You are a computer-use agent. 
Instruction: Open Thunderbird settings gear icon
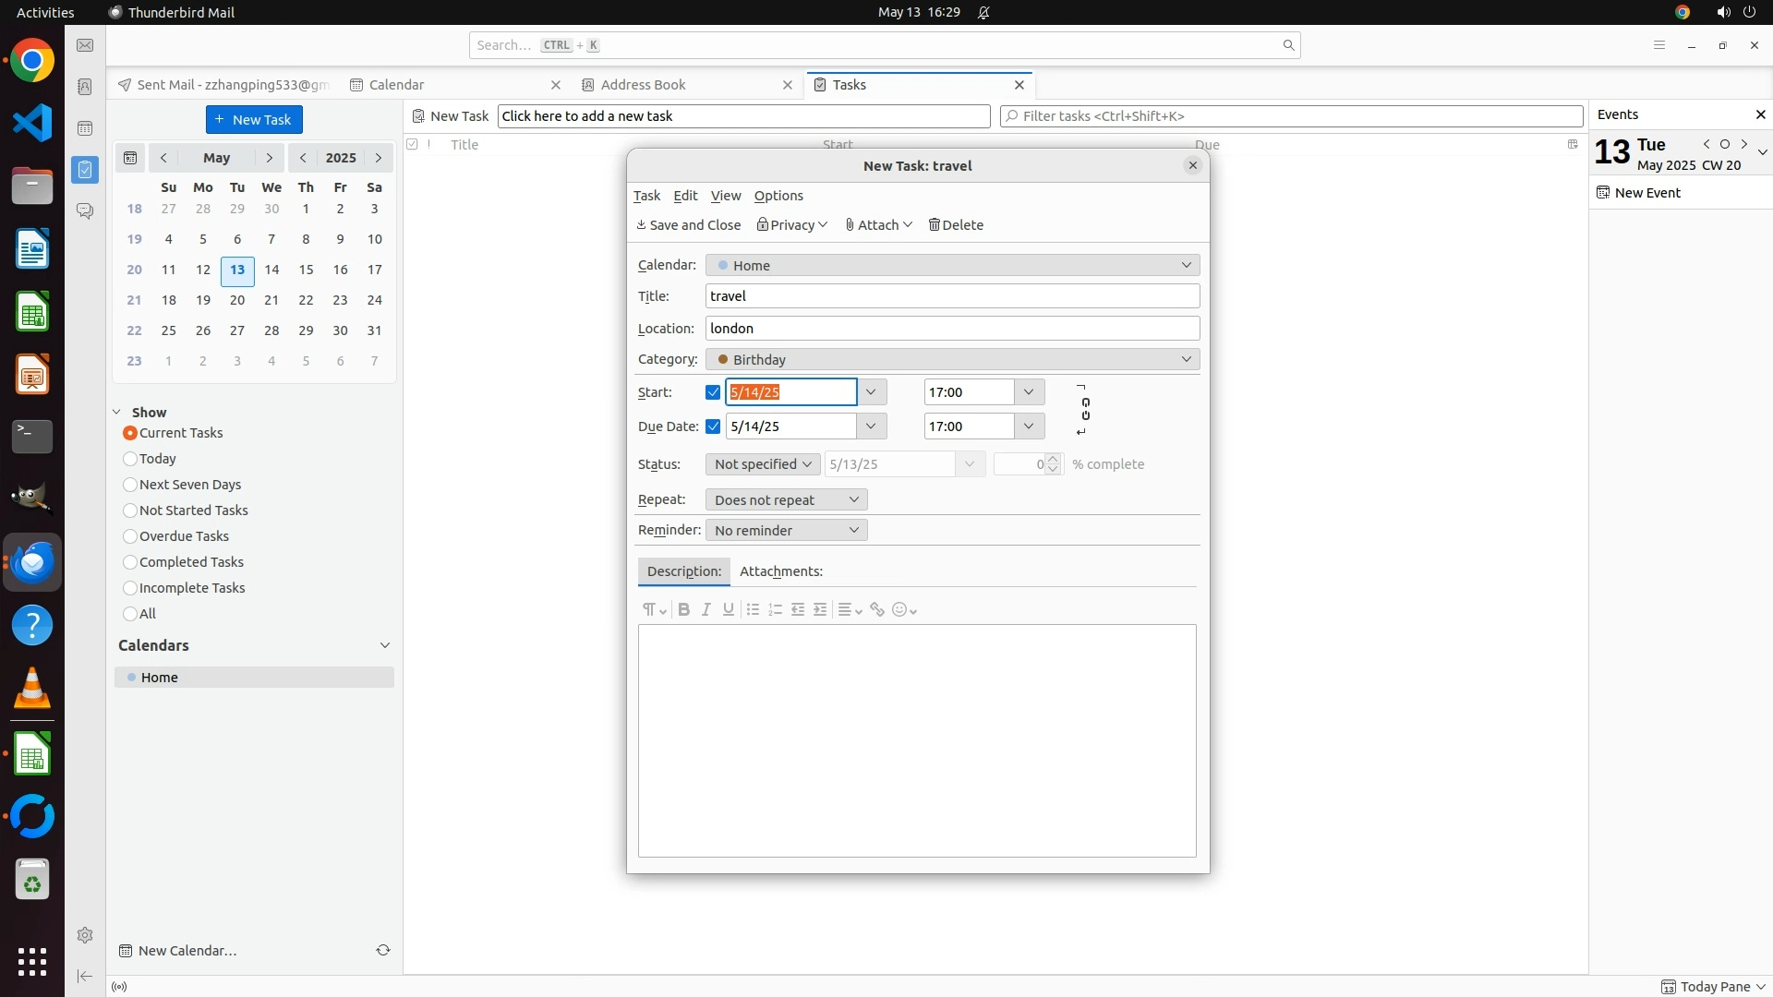[85, 935]
